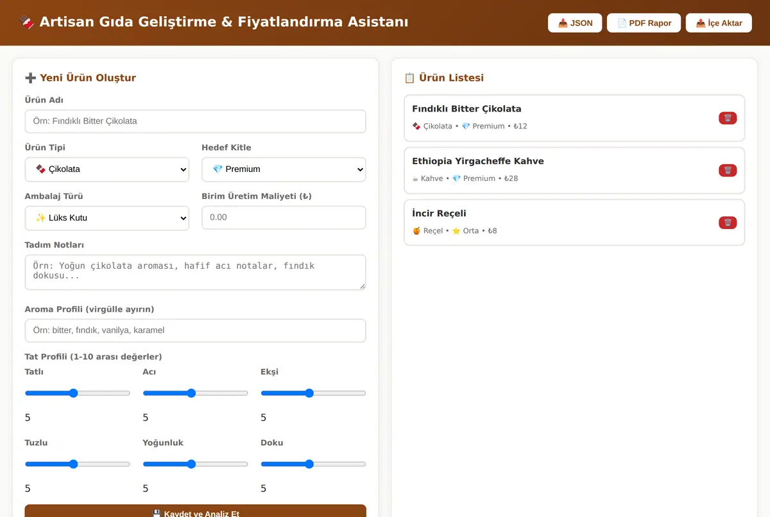Click the chocolate icon in app title

pyautogui.click(x=26, y=22)
